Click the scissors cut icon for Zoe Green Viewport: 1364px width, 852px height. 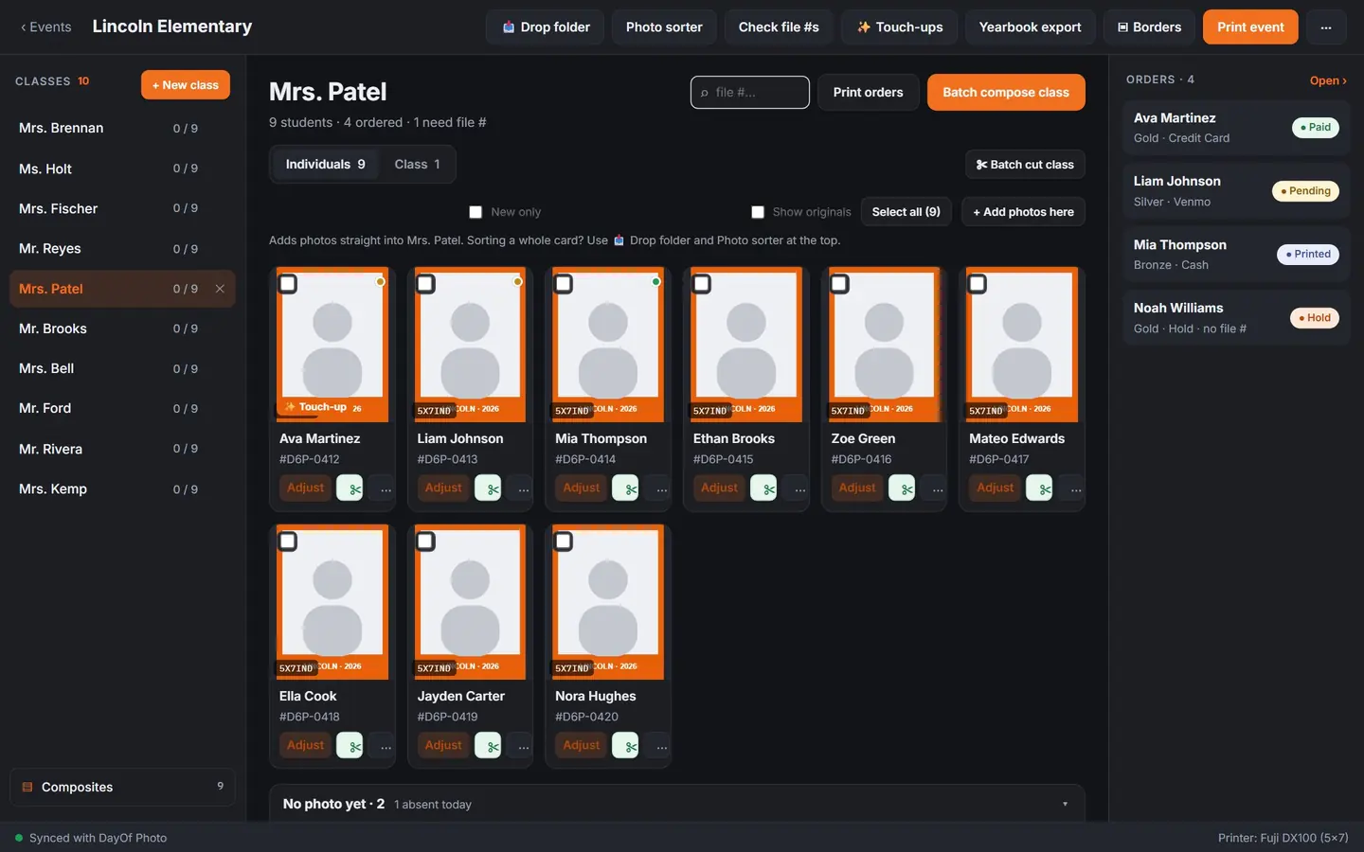point(903,488)
